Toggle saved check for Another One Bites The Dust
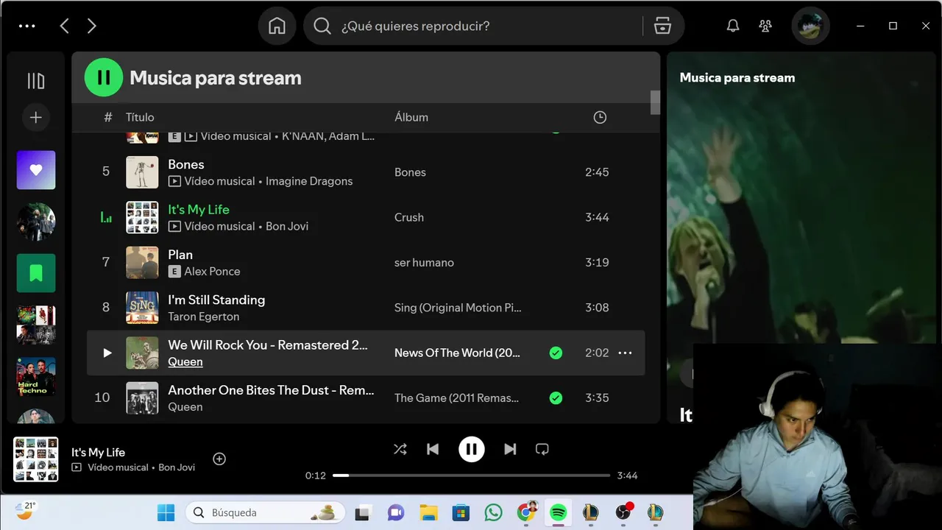Screen dimensions: 942x530 [x=556, y=397]
